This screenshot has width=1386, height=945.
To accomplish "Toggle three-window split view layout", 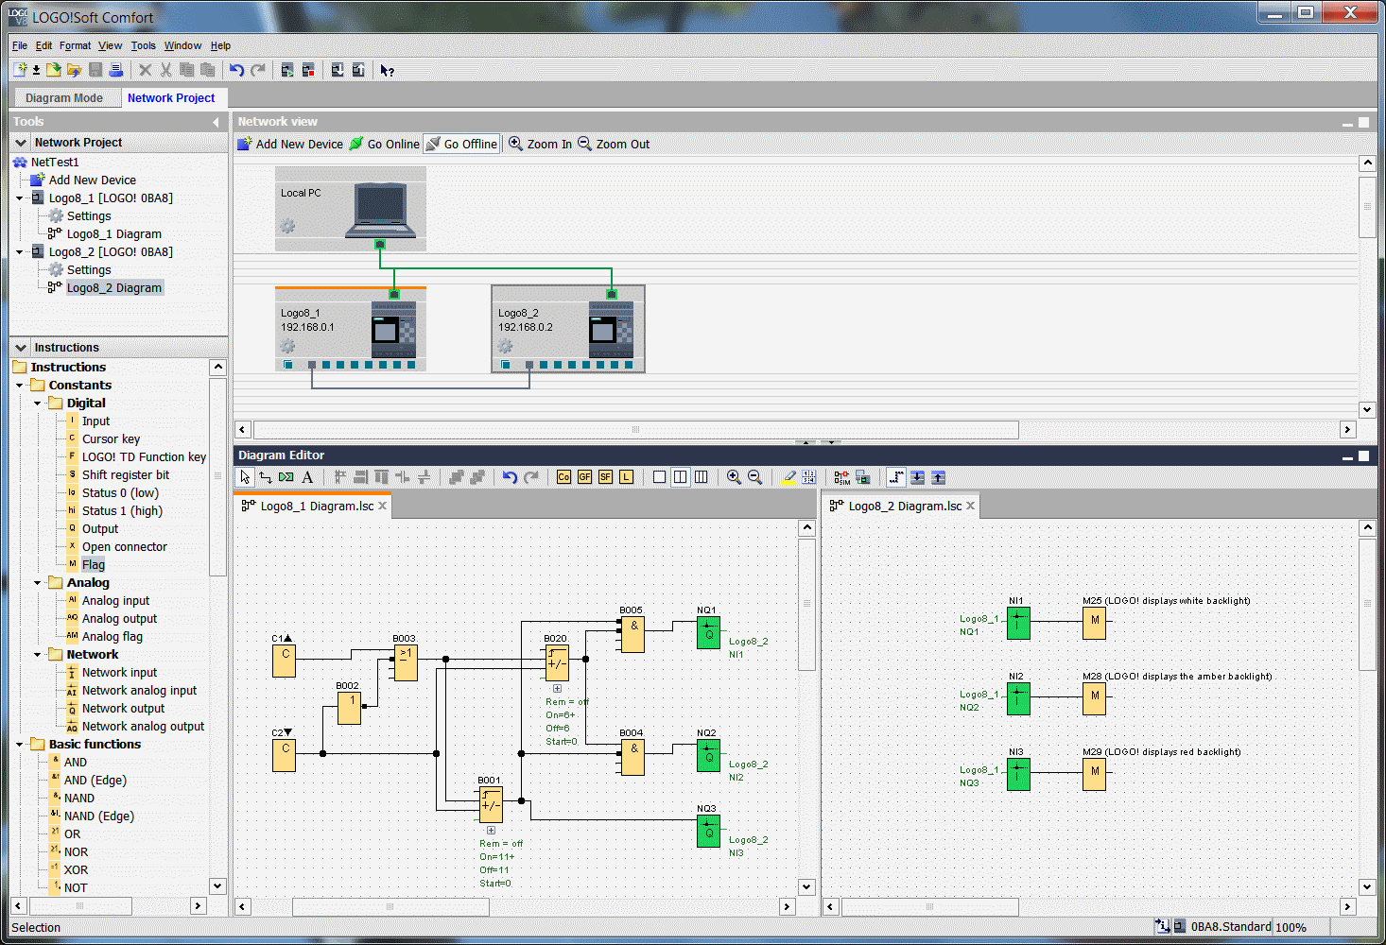I will (x=701, y=477).
